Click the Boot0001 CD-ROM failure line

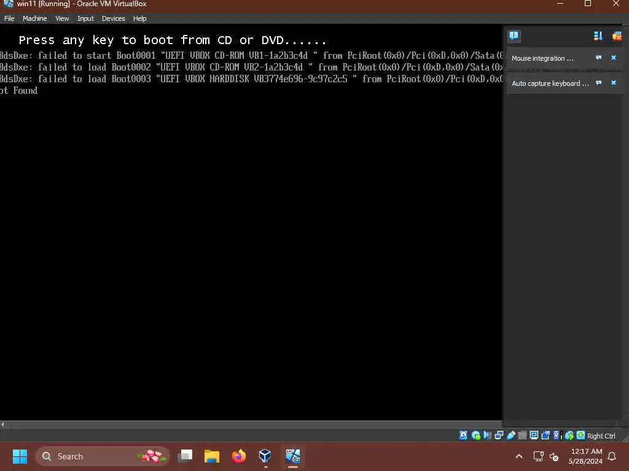pos(251,56)
